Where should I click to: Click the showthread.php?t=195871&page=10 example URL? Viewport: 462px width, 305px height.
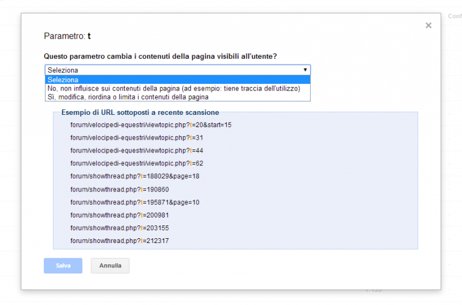(x=134, y=202)
